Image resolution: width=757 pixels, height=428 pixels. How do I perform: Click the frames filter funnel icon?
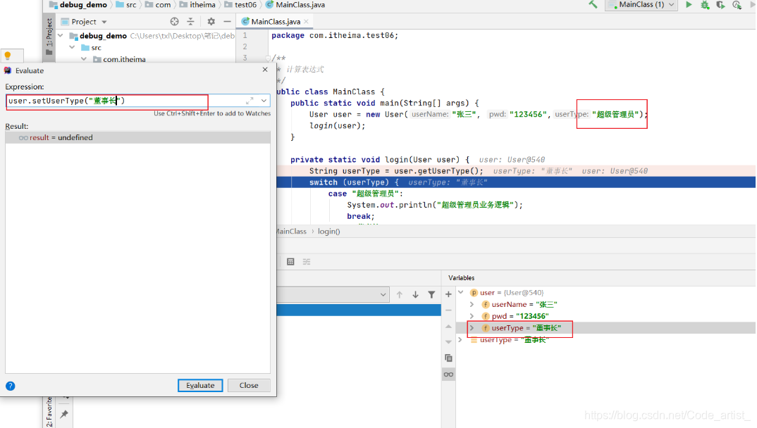point(431,294)
